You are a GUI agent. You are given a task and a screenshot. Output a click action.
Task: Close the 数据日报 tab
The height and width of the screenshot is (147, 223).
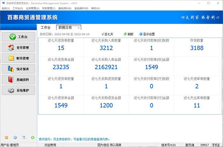click(79, 28)
